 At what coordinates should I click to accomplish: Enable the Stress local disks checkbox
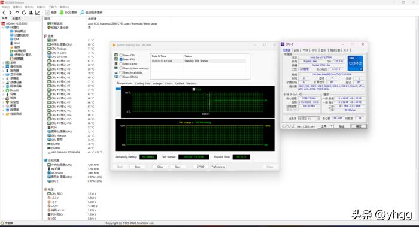click(121, 72)
